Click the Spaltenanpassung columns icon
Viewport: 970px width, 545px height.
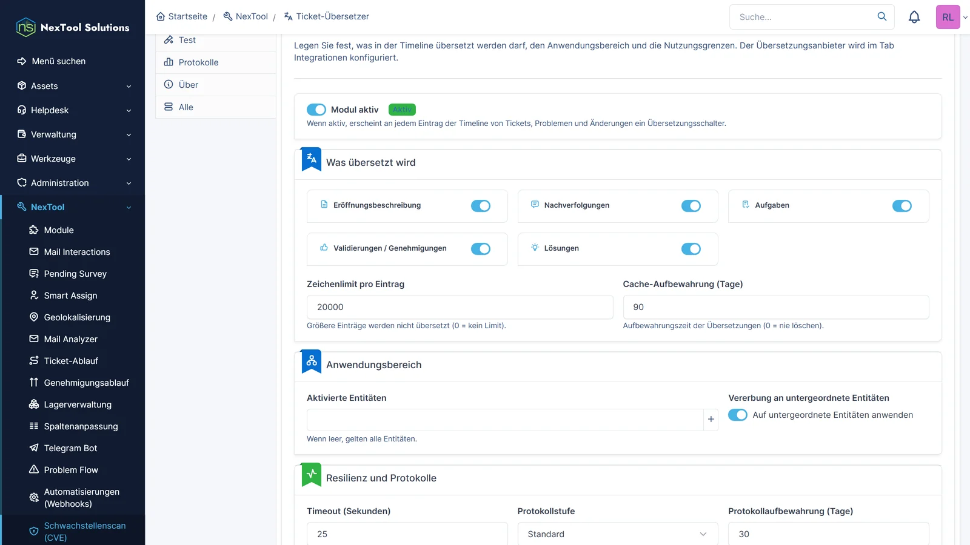[x=34, y=426]
